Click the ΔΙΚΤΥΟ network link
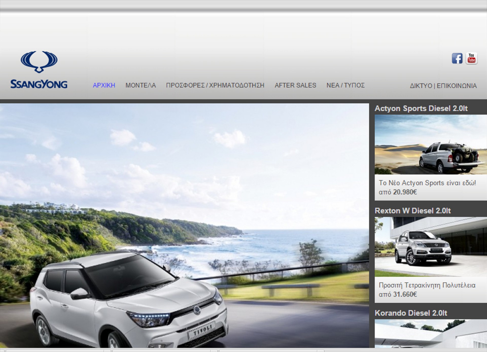 [421, 86]
